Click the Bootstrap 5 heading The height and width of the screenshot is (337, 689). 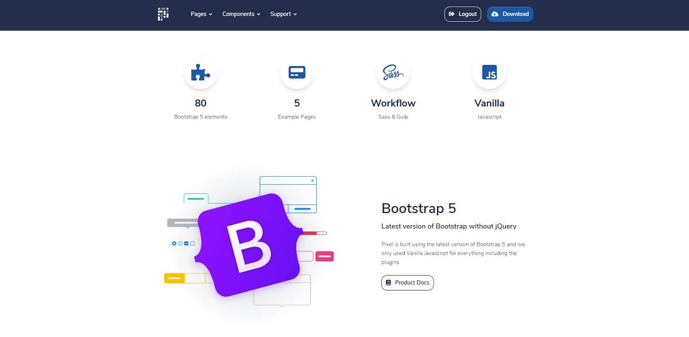pos(419,208)
